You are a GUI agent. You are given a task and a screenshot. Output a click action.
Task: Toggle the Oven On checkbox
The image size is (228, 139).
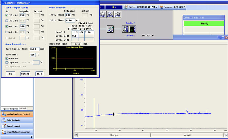pos(7,58)
